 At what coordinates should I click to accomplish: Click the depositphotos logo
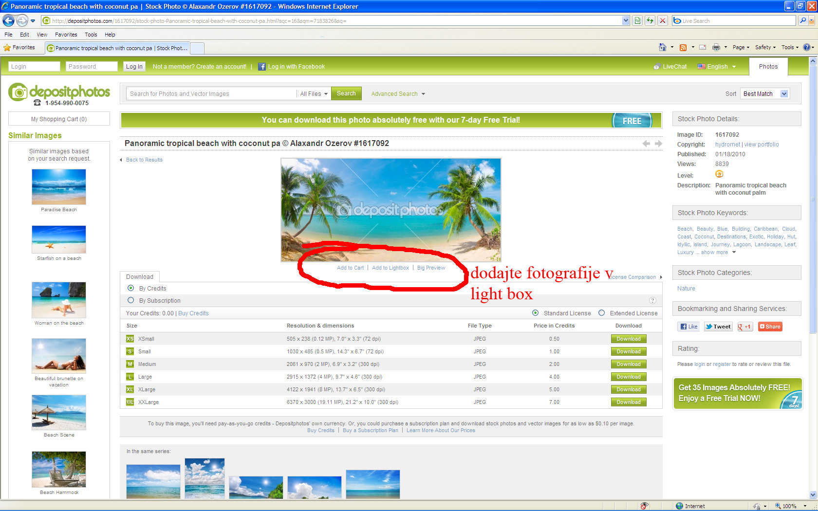[59, 91]
